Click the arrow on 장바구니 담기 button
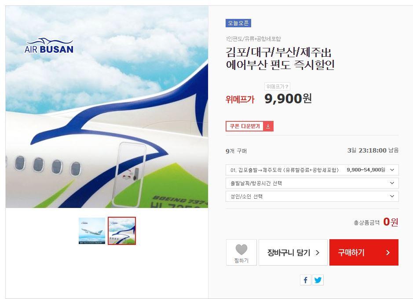The height and width of the screenshot is (299, 413). (x=318, y=253)
